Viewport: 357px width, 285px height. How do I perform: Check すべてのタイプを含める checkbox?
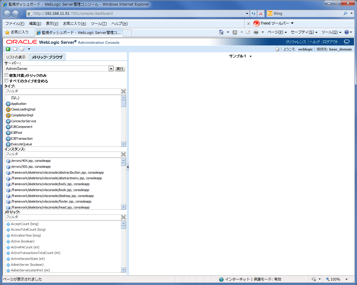(6, 81)
